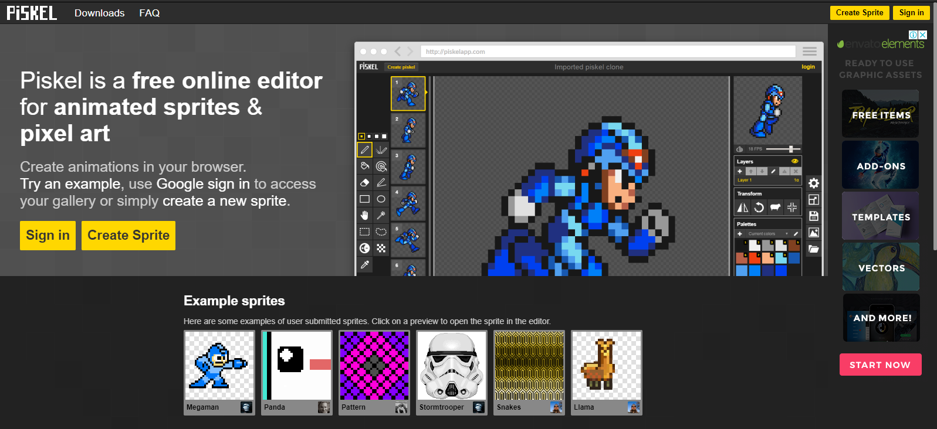This screenshot has height=429, width=937.
Task: Select the Eraser tool in the editor preview
Action: 364,183
